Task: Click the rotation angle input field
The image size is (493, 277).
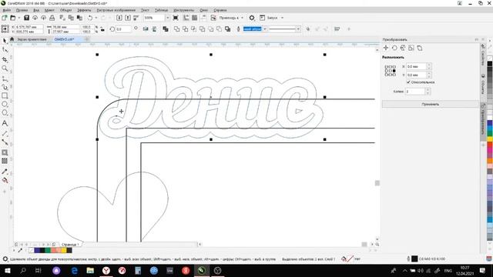Action: pos(123,29)
